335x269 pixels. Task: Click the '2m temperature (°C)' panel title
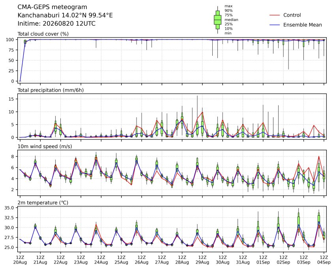(x=43, y=203)
